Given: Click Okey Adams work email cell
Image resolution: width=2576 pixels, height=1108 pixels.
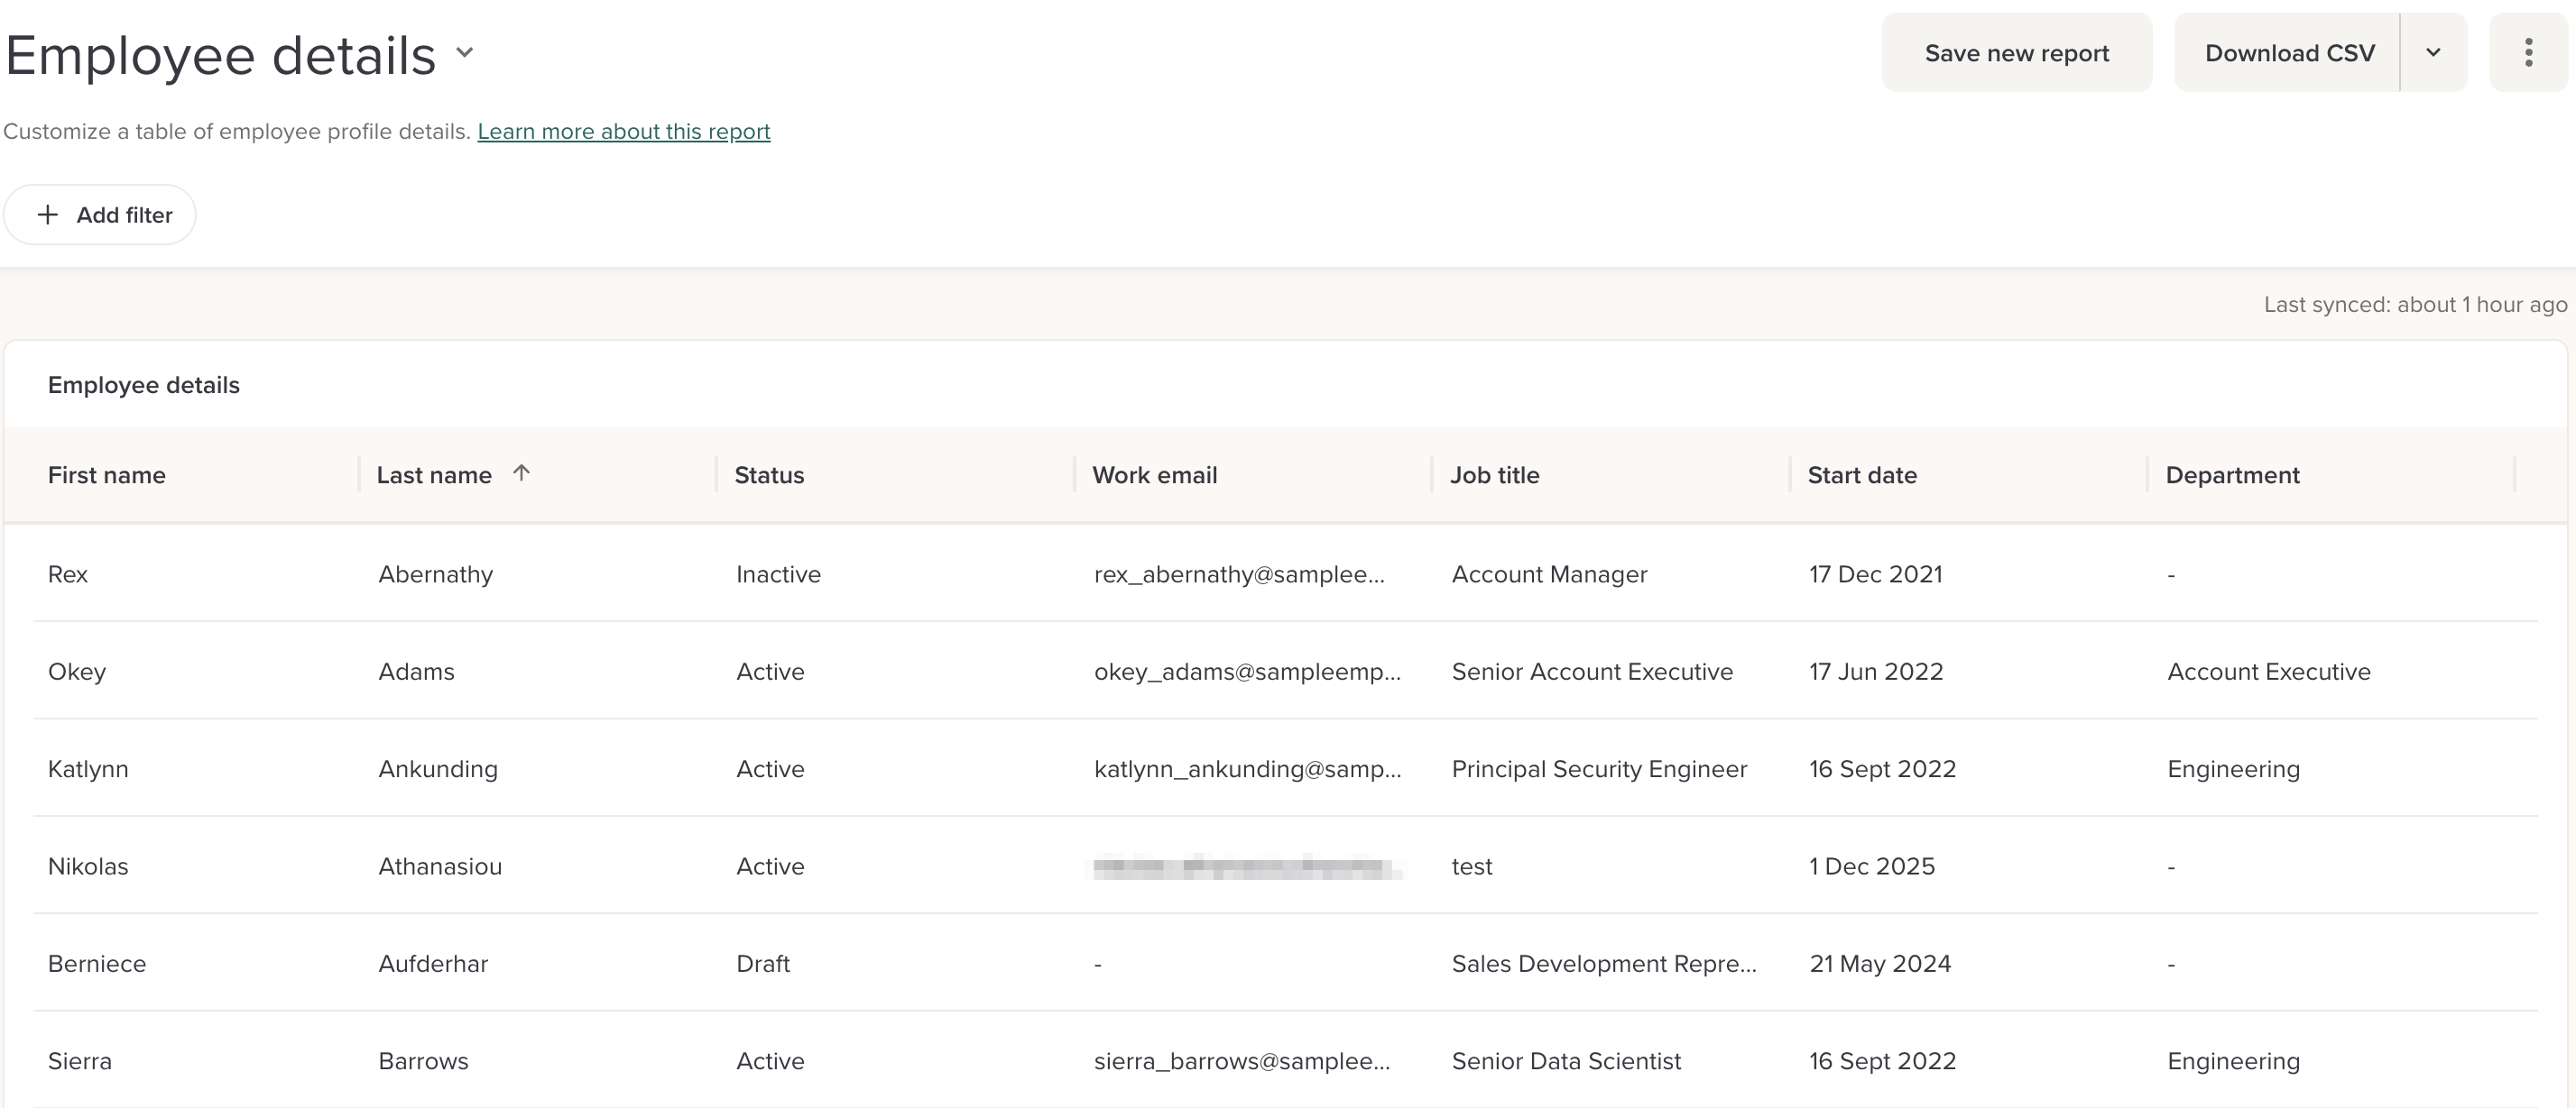Looking at the screenshot, I should (x=1246, y=673).
